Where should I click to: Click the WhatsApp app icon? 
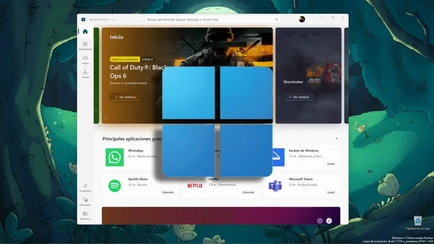tap(114, 157)
